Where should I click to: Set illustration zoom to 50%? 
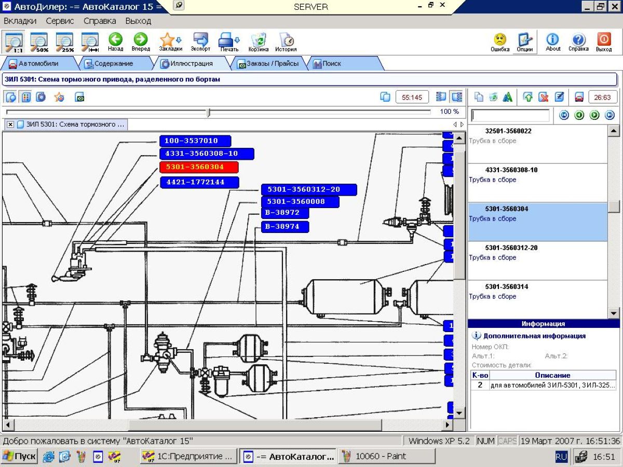pyautogui.click(x=39, y=42)
